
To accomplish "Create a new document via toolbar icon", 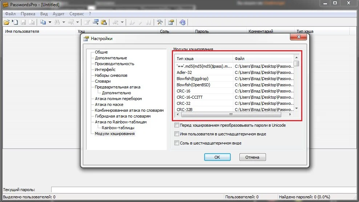I will click(x=15, y=22).
